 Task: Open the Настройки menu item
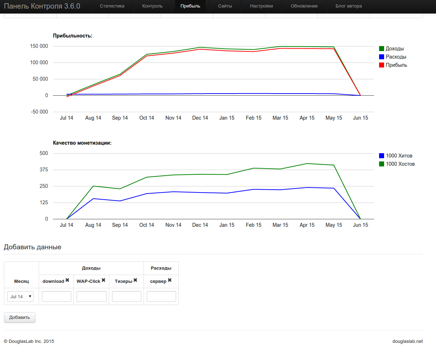click(x=261, y=6)
